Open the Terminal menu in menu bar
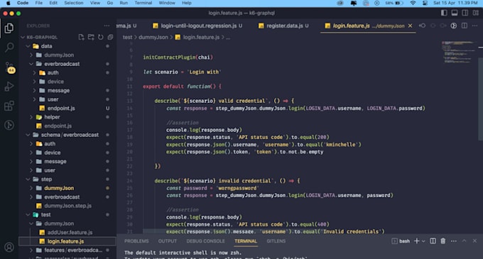483x259 pixels. point(143,3)
